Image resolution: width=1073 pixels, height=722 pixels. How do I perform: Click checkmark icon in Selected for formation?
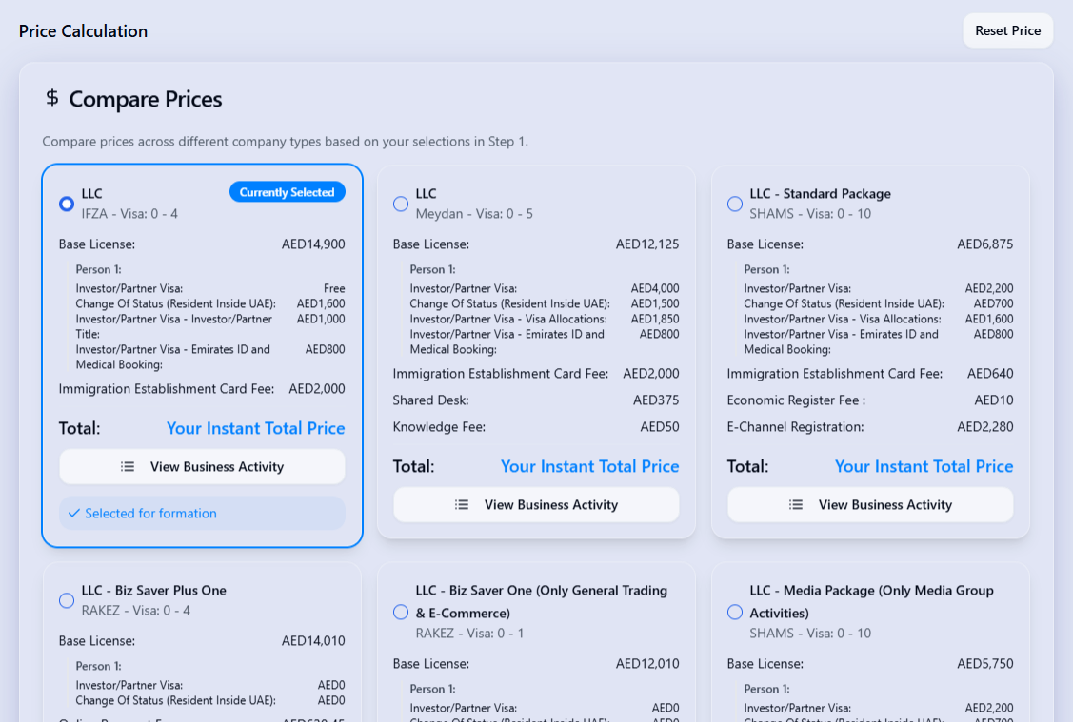coord(74,513)
